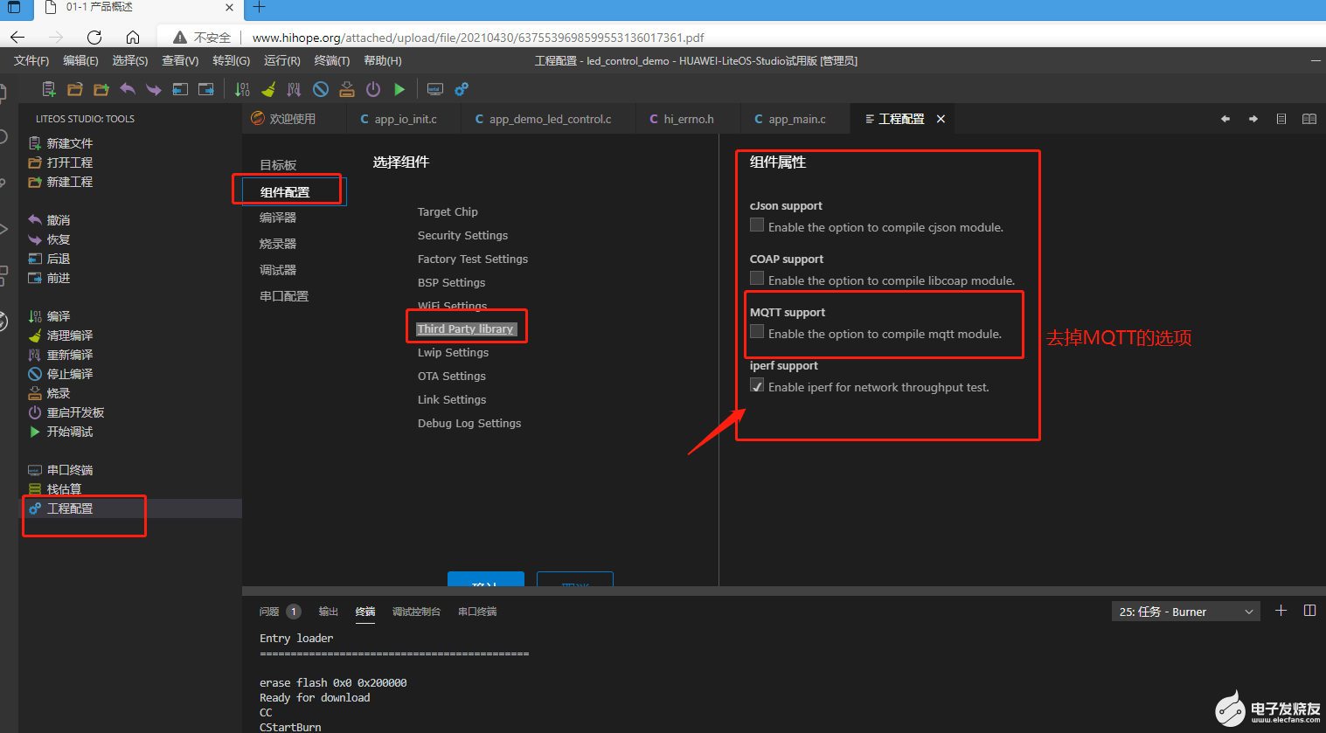
Task: Click the purple Redo arrow in the toolbar
Action: click(x=154, y=89)
